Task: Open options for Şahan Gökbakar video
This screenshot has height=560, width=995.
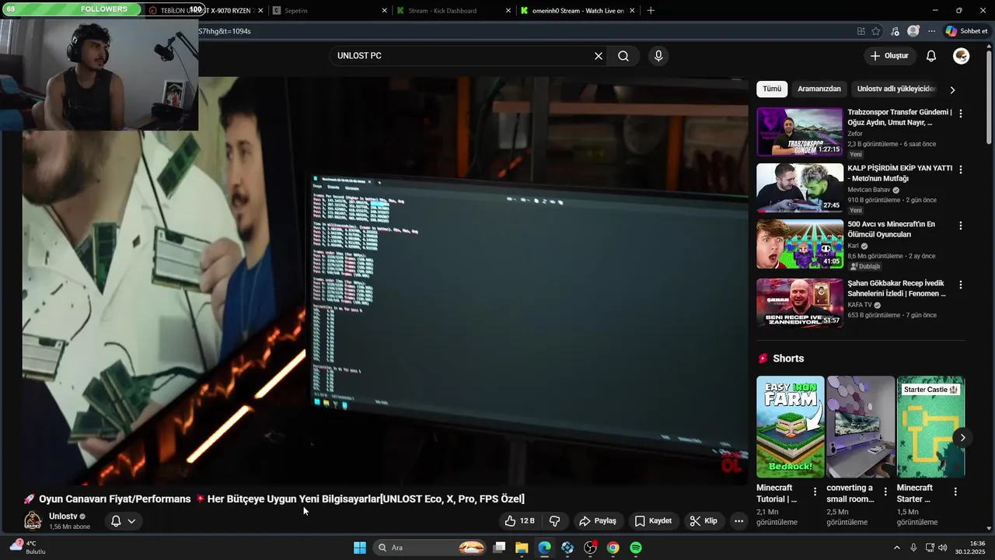Action: click(961, 285)
